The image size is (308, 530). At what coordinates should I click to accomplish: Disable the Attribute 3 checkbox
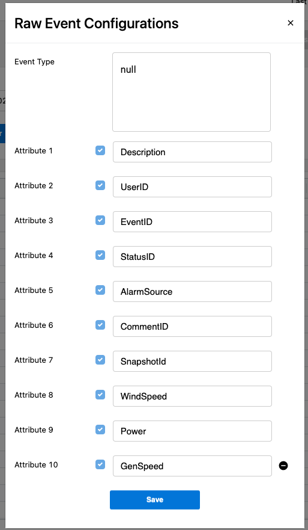[x=100, y=220]
